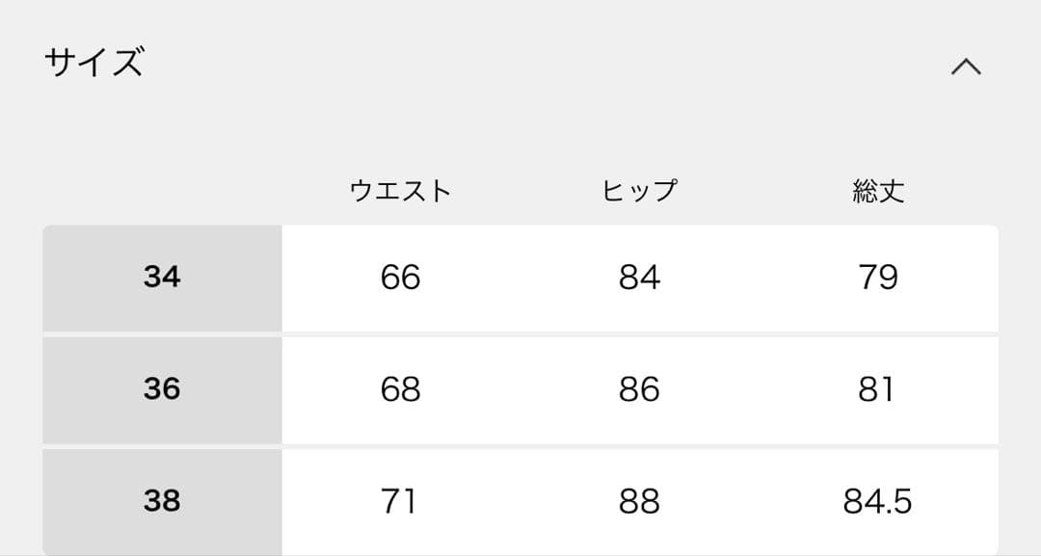Click waist value 71 for size 38
Image resolution: width=1041 pixels, height=556 pixels.
pyautogui.click(x=398, y=501)
